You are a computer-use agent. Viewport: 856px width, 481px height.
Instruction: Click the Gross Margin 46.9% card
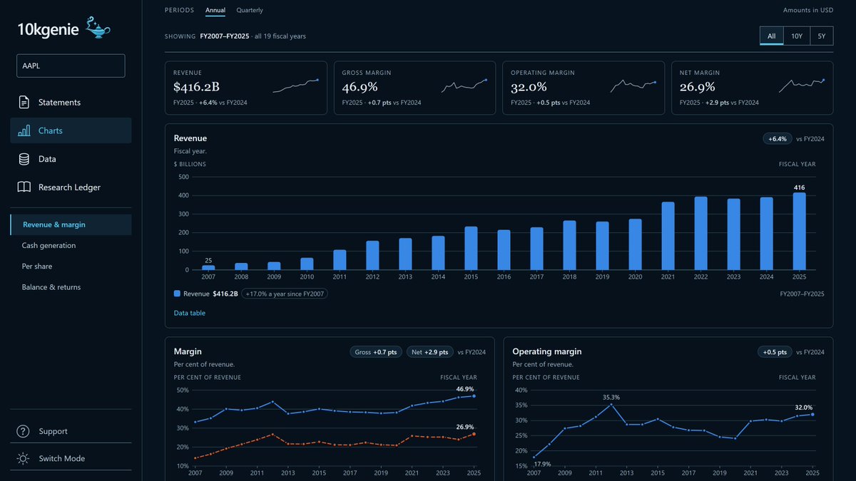(x=414, y=88)
